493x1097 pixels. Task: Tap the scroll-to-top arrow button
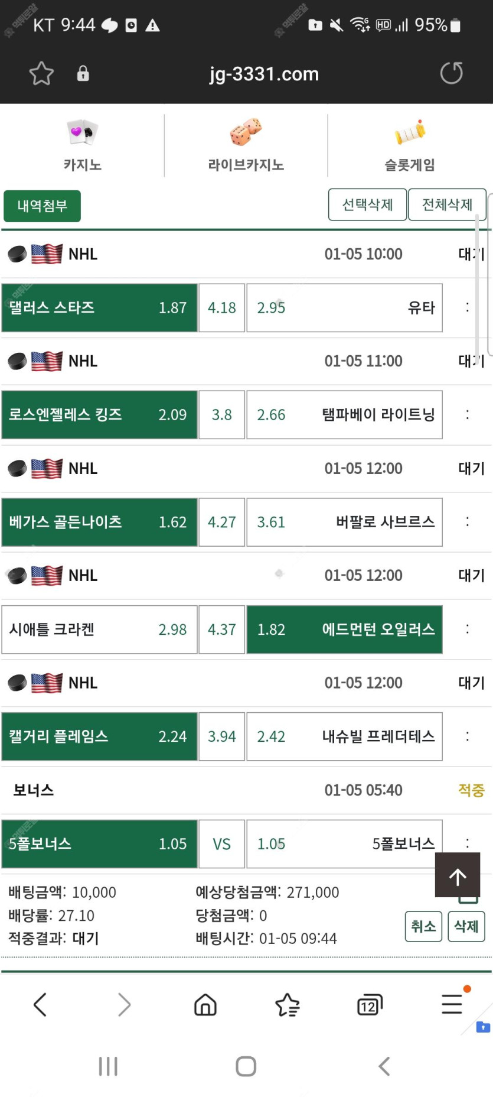458,876
